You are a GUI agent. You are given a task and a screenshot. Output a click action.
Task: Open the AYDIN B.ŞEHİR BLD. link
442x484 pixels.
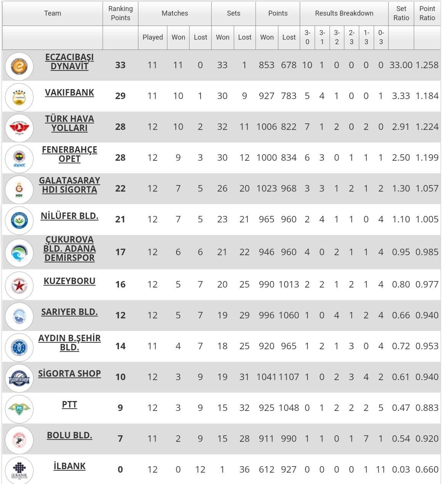coord(69,343)
